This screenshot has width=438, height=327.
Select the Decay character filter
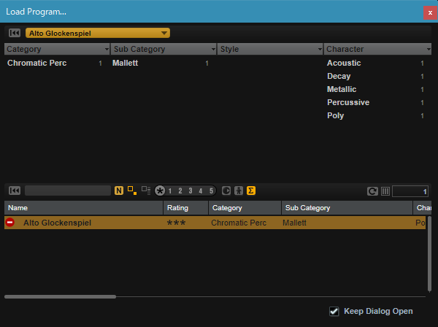(x=339, y=76)
